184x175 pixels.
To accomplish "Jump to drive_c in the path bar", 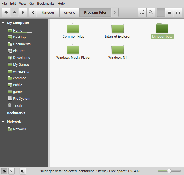I will (69, 12).
